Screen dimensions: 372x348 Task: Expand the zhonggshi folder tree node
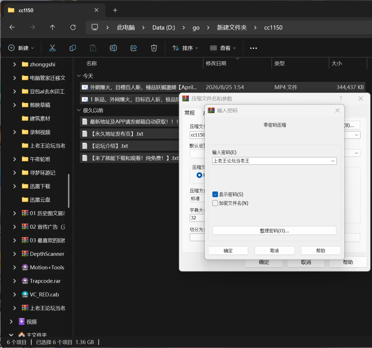click(x=15, y=64)
